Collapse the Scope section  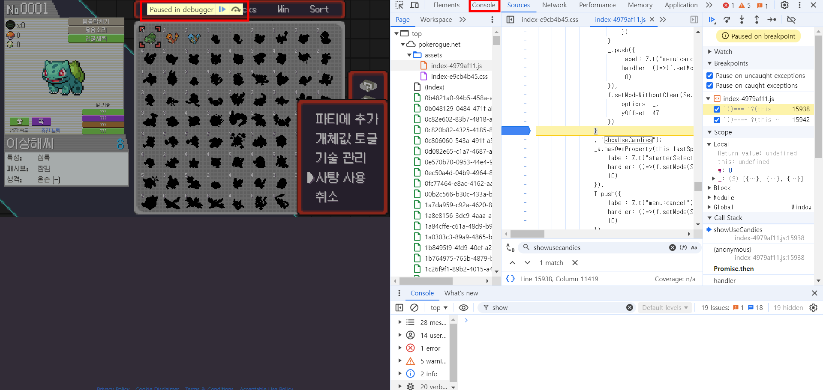(710, 132)
